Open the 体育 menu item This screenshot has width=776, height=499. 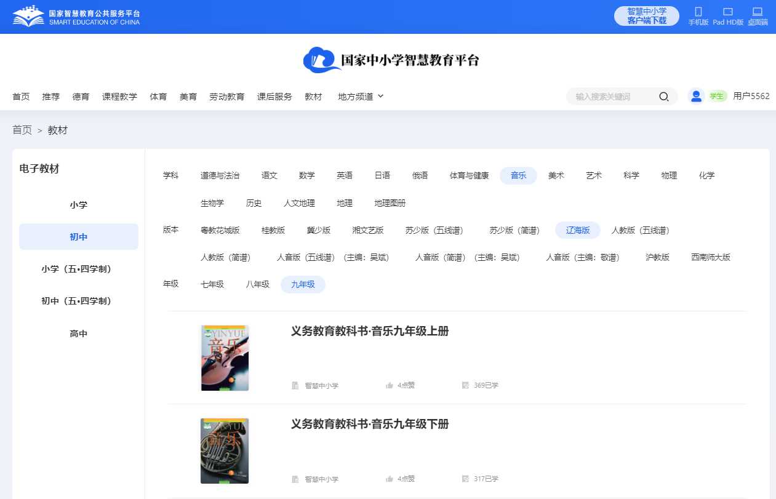coord(158,97)
